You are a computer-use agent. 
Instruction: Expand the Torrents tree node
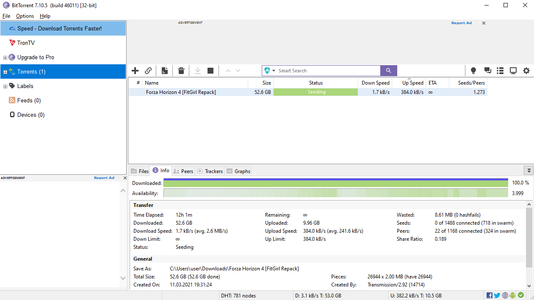tap(5, 72)
